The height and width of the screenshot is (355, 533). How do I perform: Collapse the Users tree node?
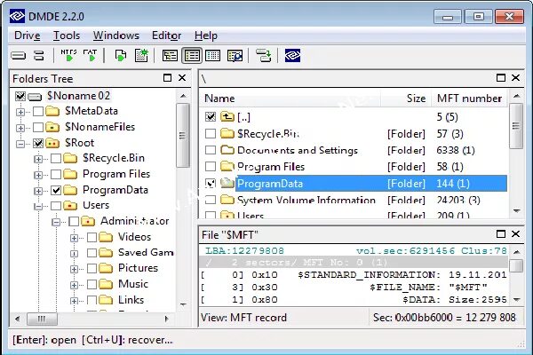point(38,206)
